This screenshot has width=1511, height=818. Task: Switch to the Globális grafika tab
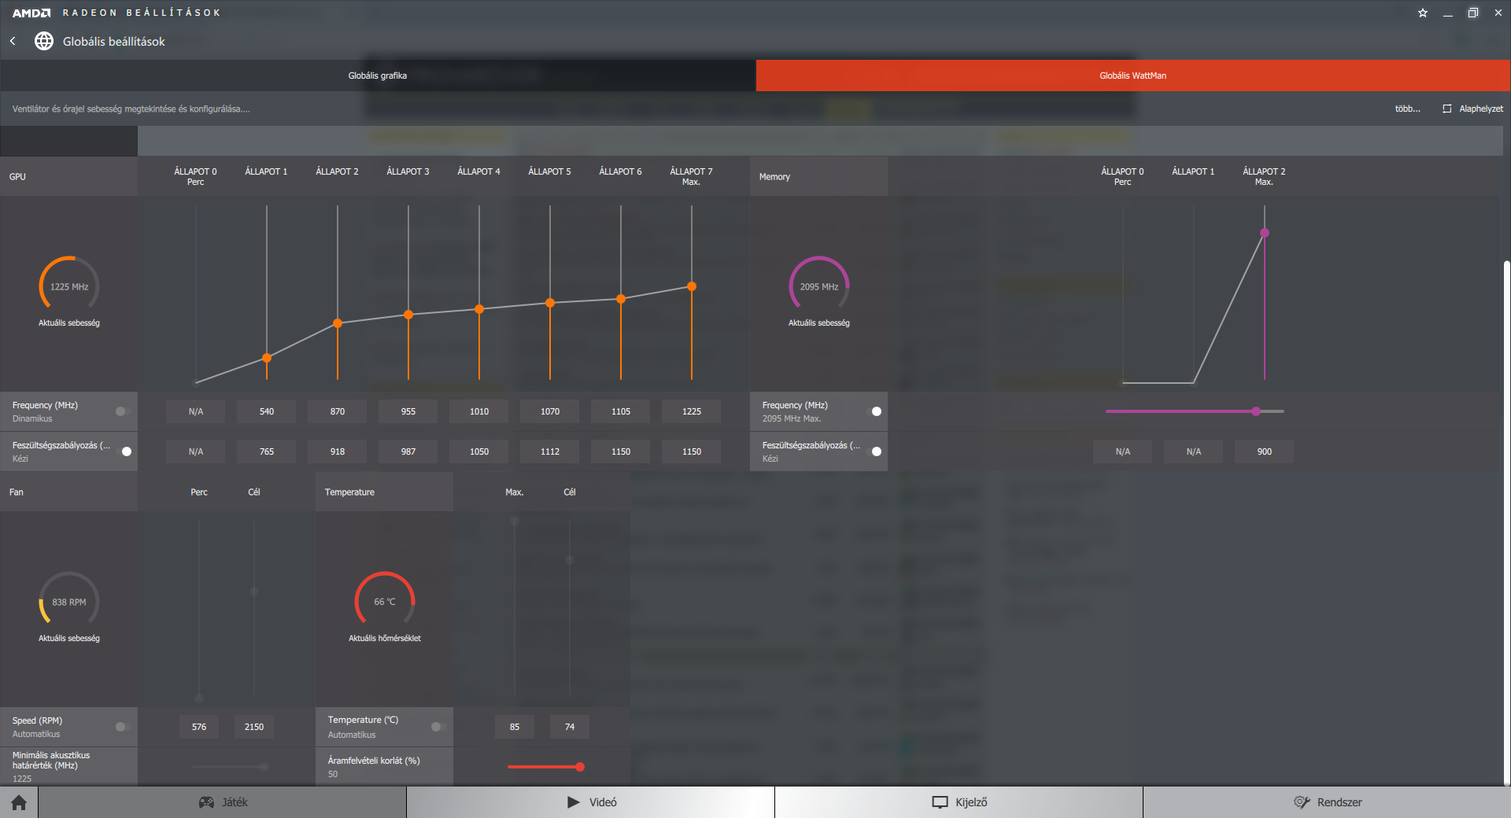click(378, 76)
